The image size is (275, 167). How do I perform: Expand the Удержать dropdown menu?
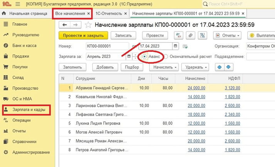pos(195,67)
